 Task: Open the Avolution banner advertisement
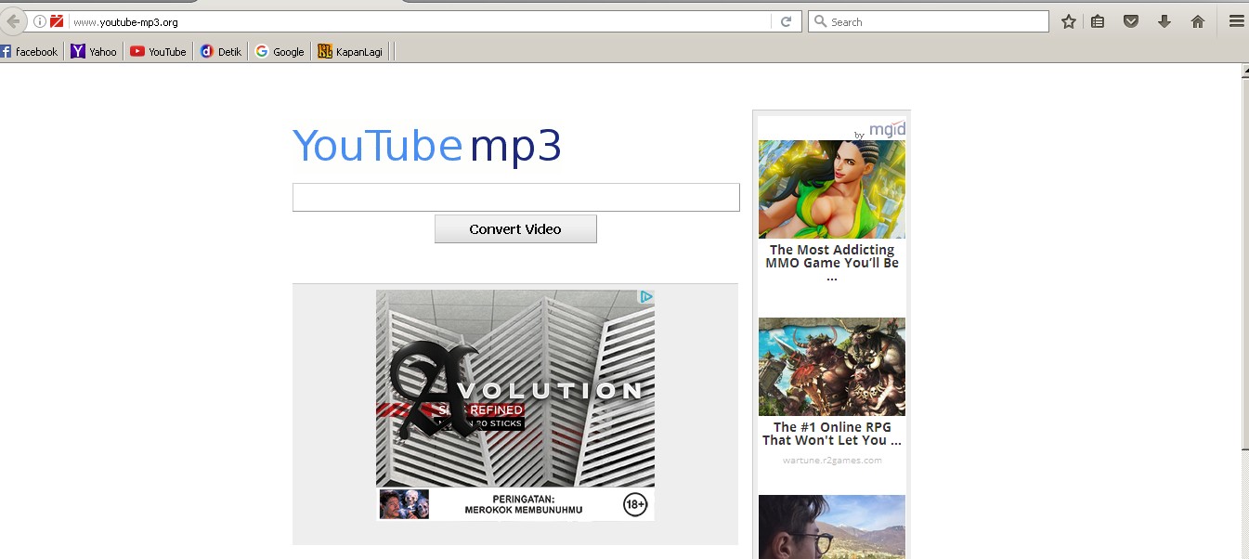(515, 406)
